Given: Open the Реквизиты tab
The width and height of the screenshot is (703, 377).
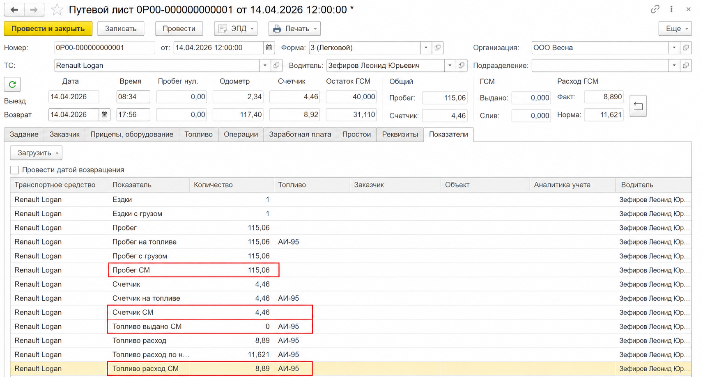Looking at the screenshot, I should [400, 135].
